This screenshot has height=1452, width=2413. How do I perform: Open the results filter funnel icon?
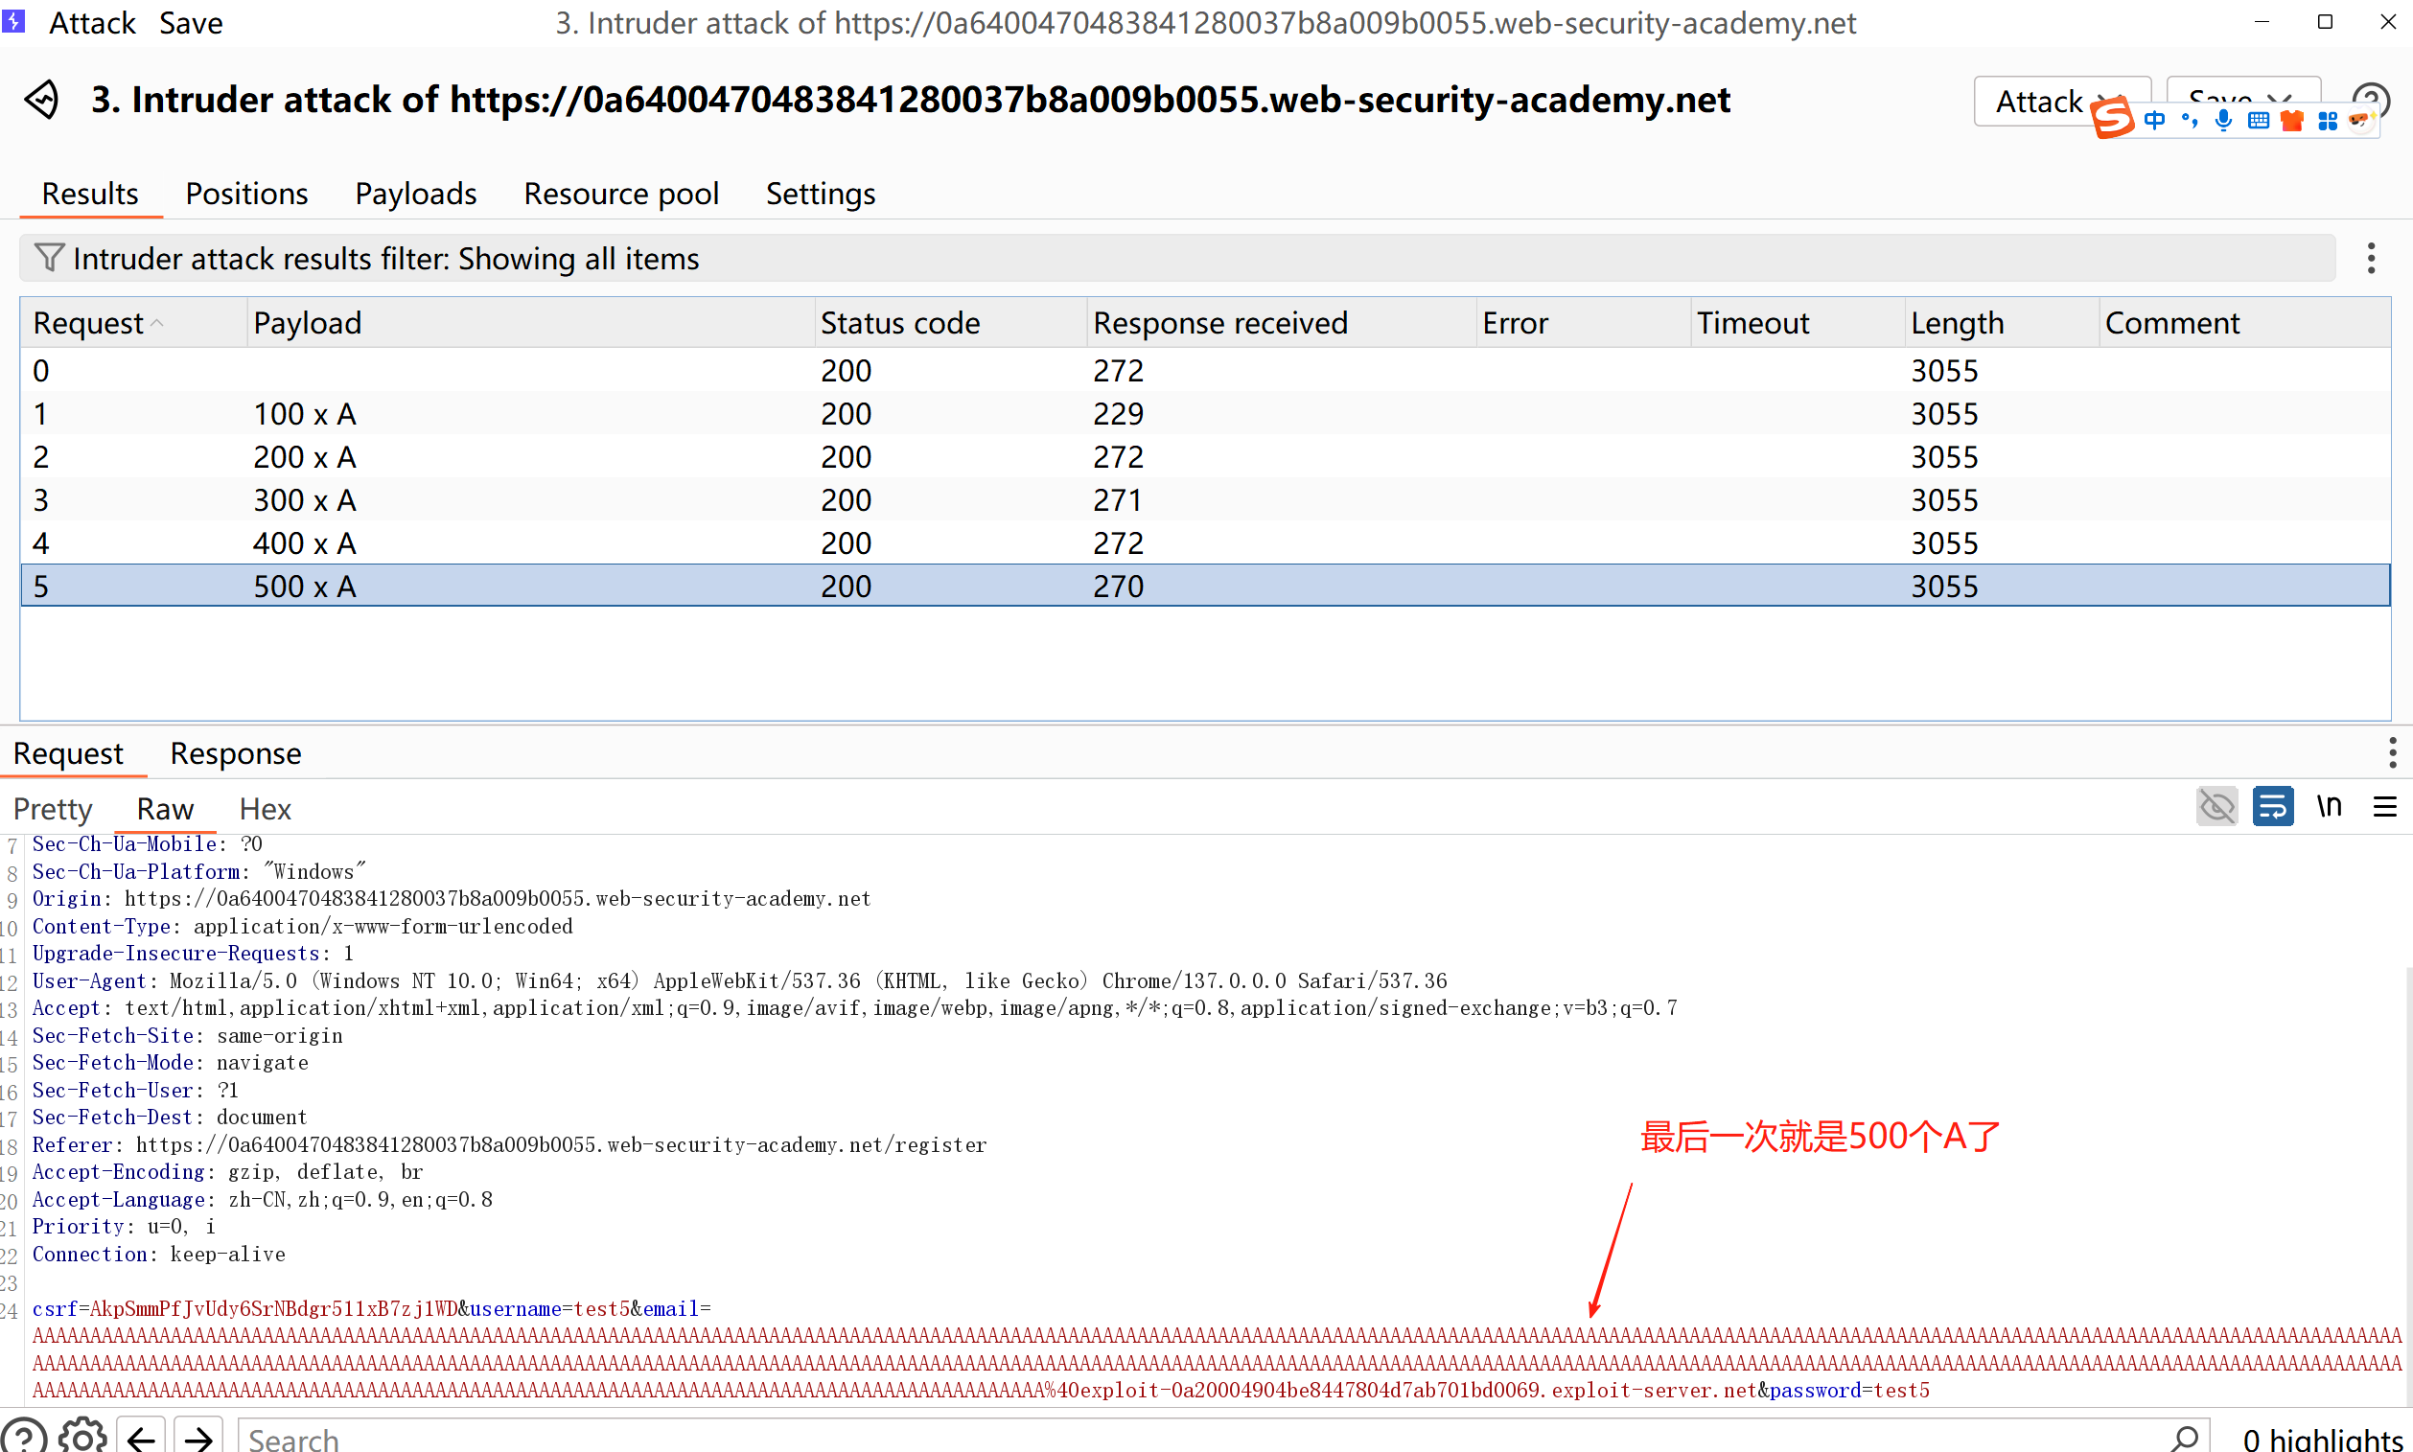48,259
